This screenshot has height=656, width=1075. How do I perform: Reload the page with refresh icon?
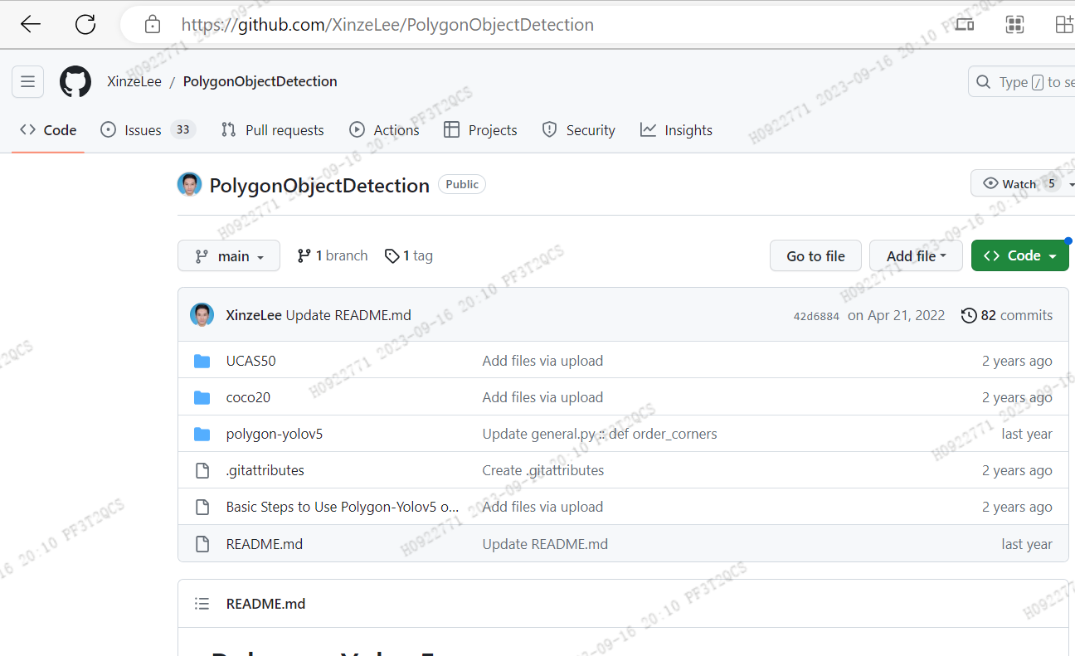[x=85, y=25]
